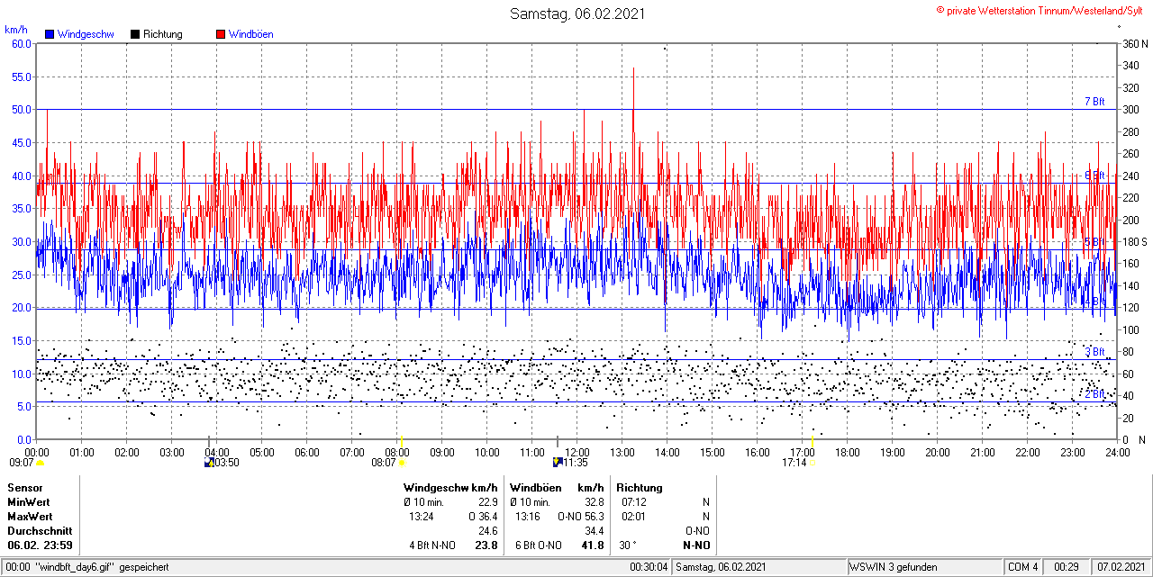Click the sunrise icon beside 08:07
The image size is (1153, 577).
[402, 463]
